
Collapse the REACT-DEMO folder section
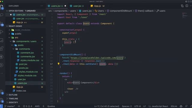[7, 26]
